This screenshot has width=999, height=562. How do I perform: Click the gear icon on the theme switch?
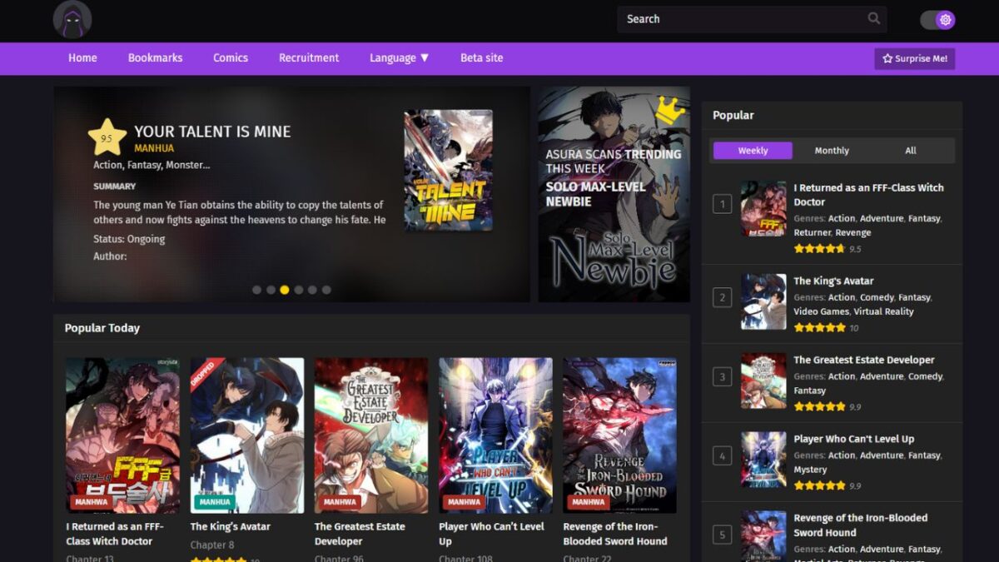(x=945, y=18)
